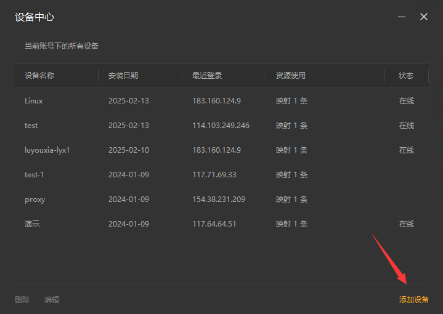Click the 状态 column header
The image size is (443, 314).
[406, 76]
